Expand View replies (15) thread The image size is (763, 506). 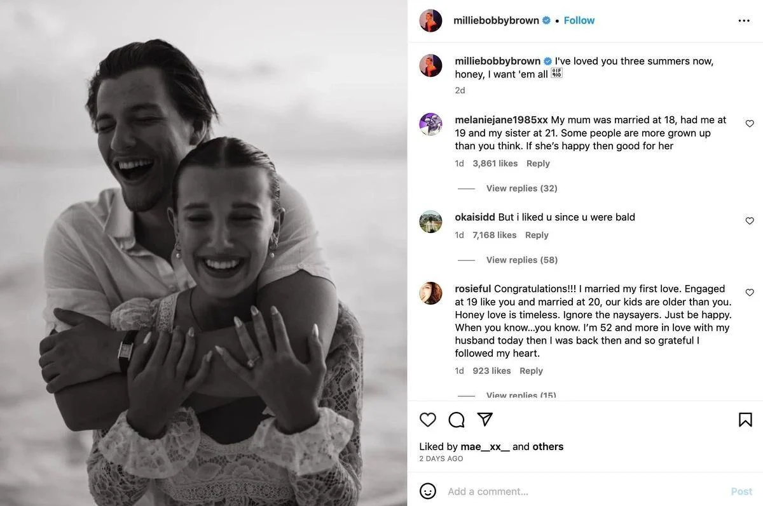click(521, 396)
